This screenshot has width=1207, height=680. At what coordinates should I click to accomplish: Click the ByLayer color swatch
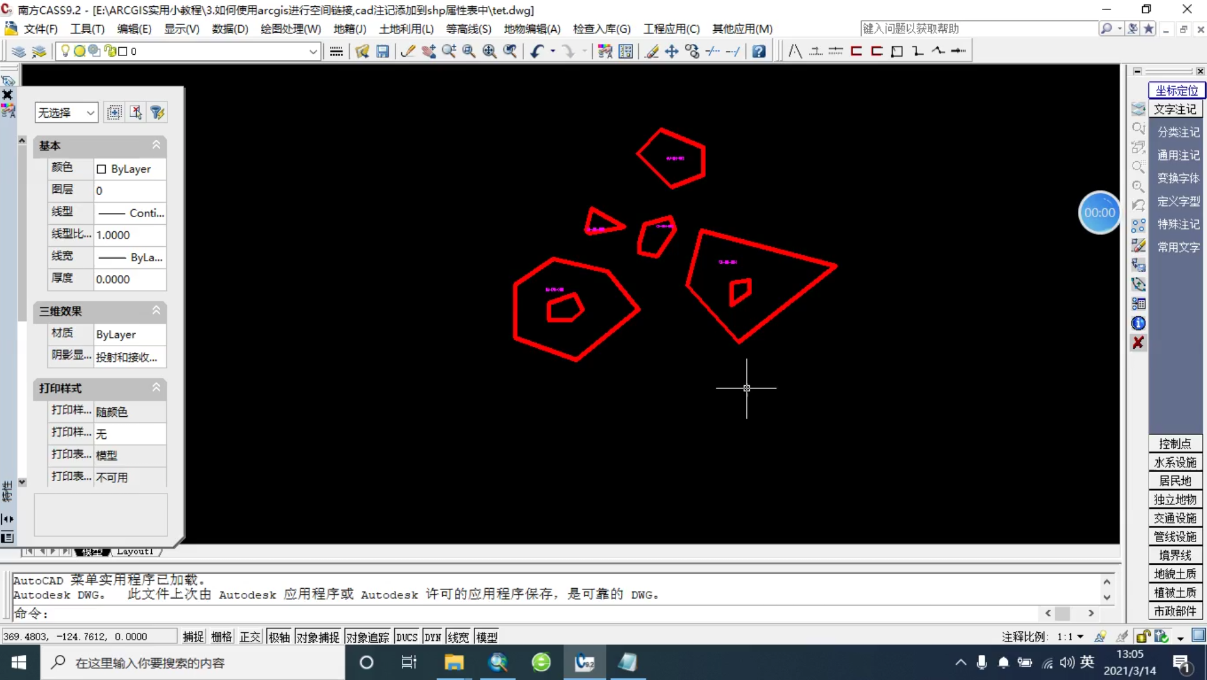(x=101, y=169)
